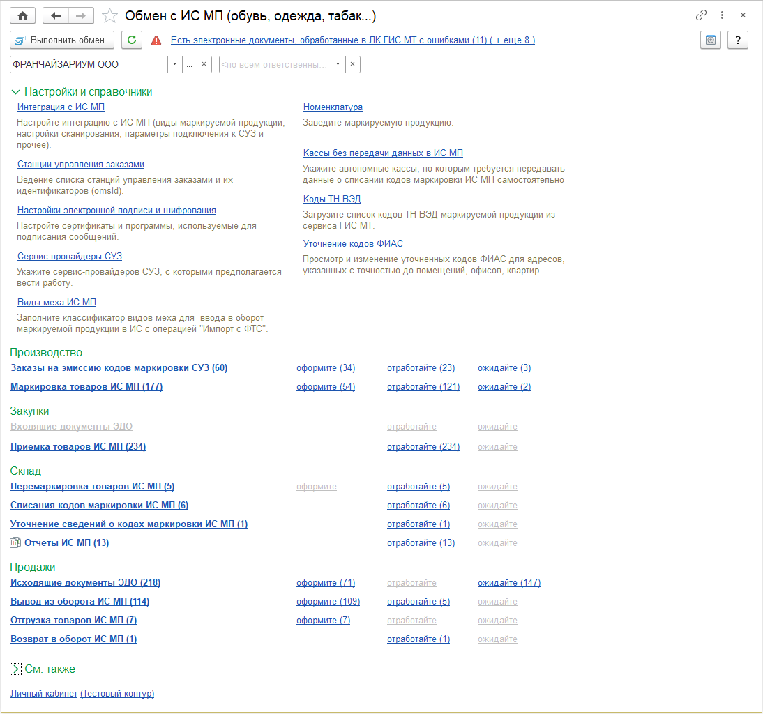Open Виды меха ИС МП
The width and height of the screenshot is (763, 714).
[x=57, y=302]
